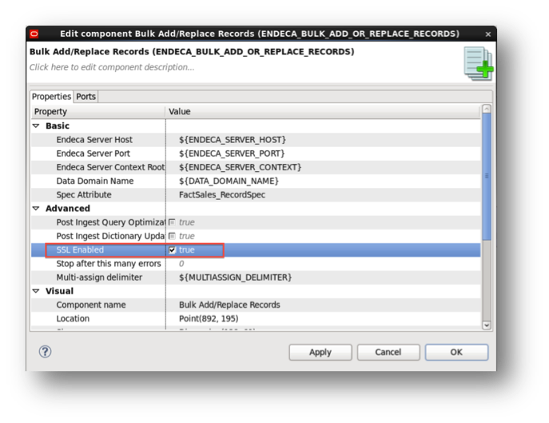Close the Edit component dialog

pos(488,34)
